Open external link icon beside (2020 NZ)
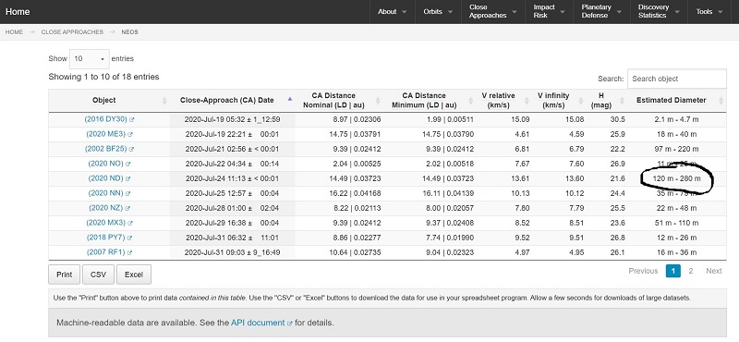 pos(127,209)
